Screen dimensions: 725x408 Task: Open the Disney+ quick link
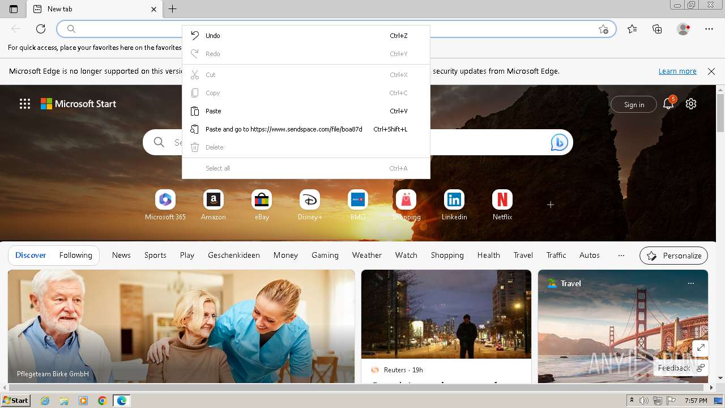[x=310, y=205]
